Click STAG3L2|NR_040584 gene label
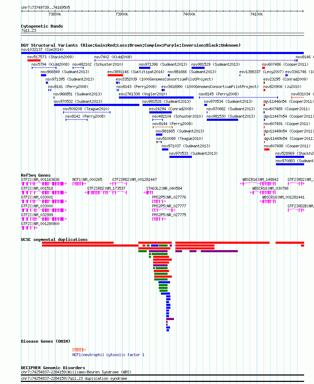314x384 pixels. tap(164, 188)
